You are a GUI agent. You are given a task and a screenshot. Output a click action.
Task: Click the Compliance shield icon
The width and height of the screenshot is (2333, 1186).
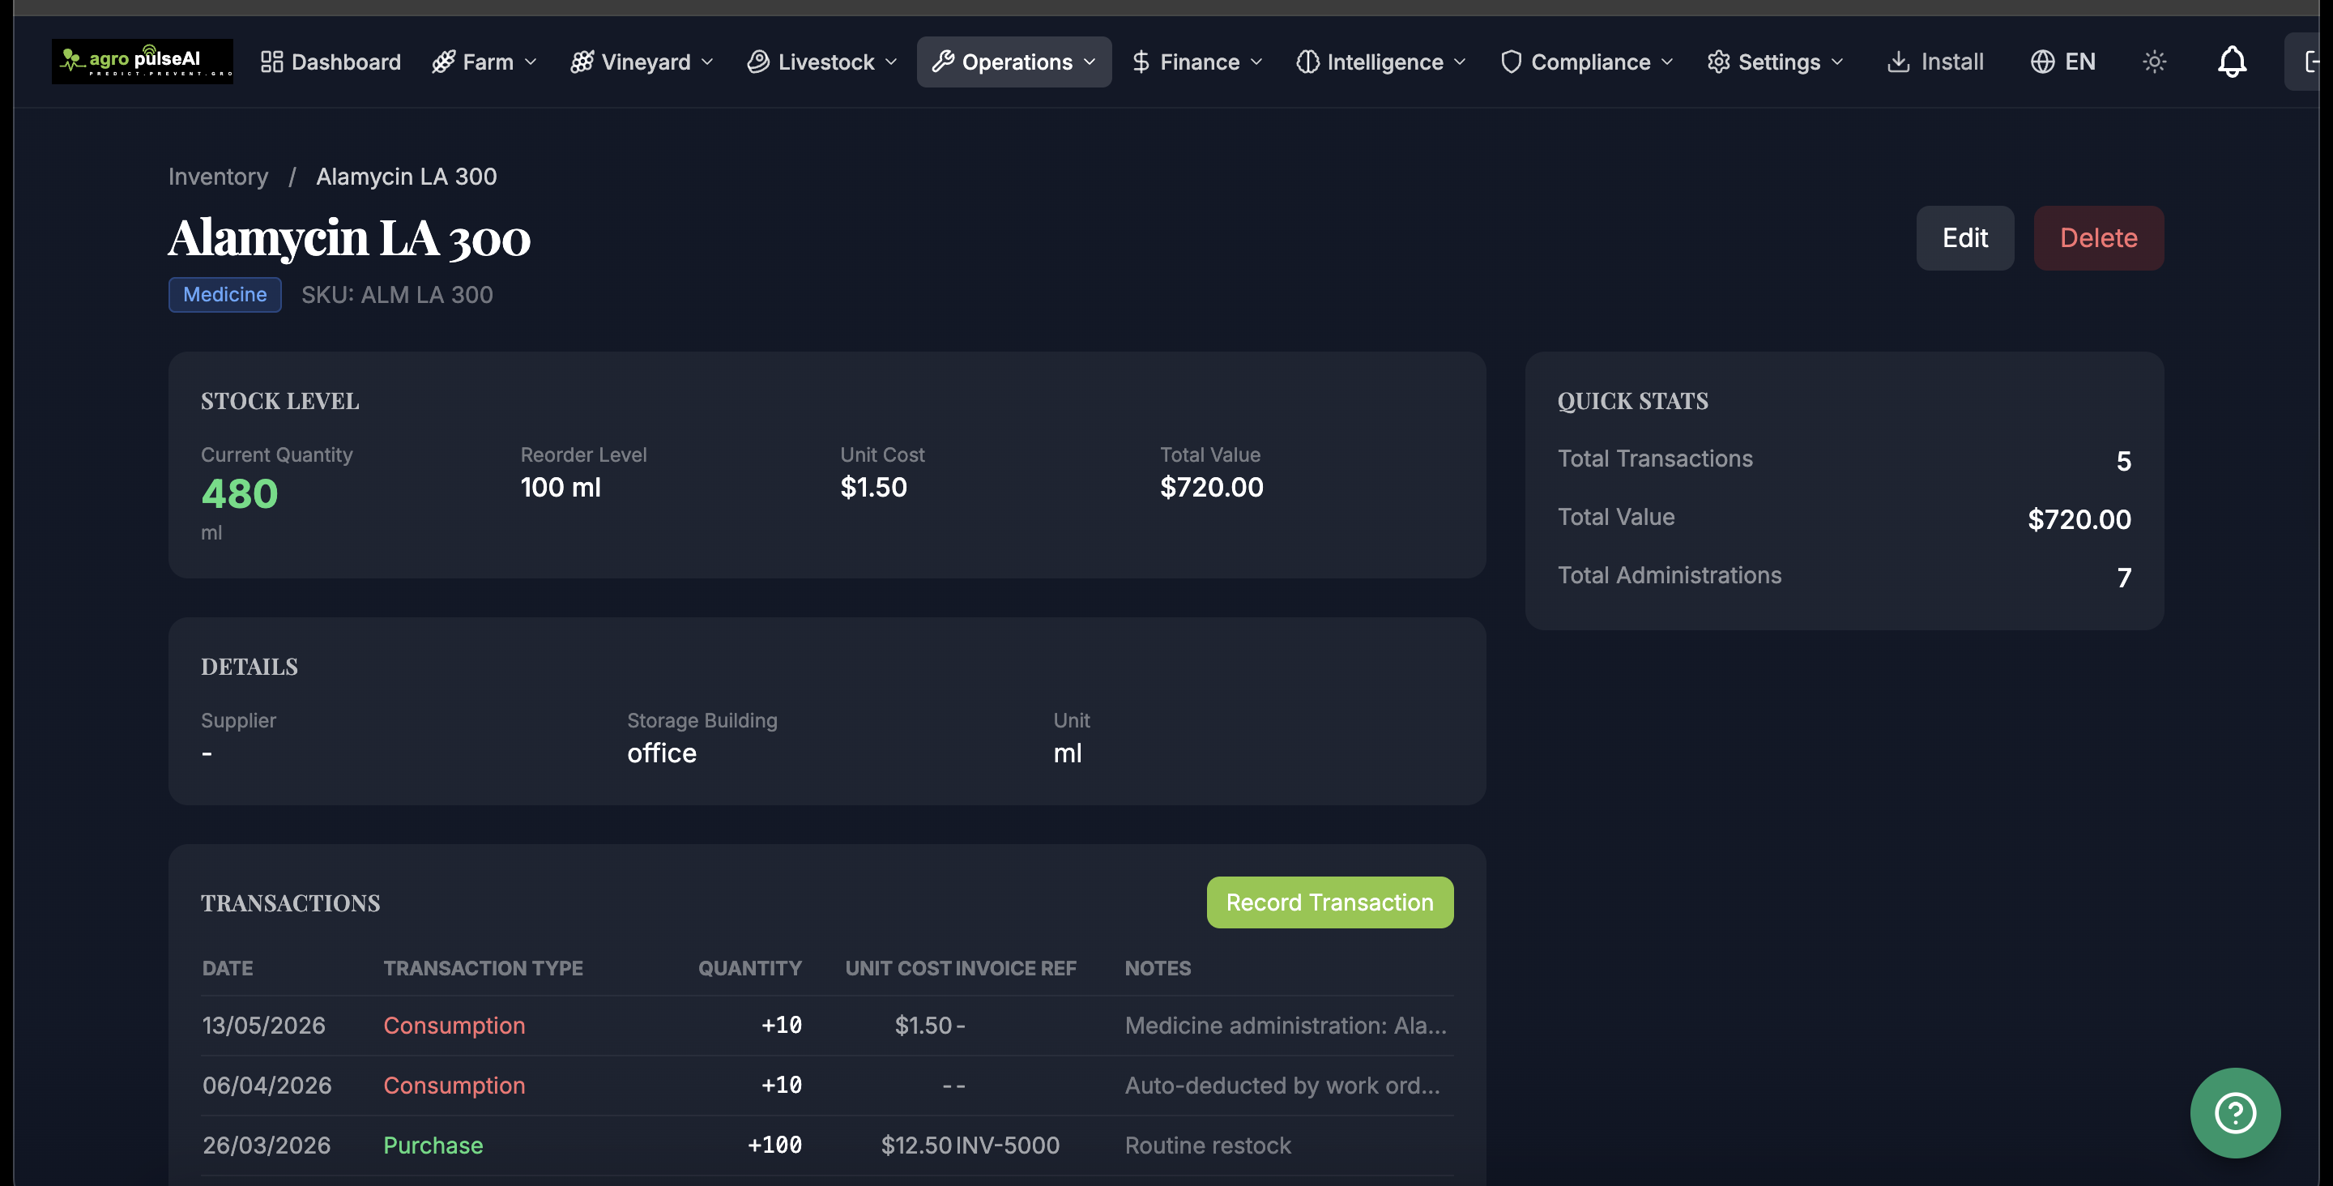[1511, 62]
